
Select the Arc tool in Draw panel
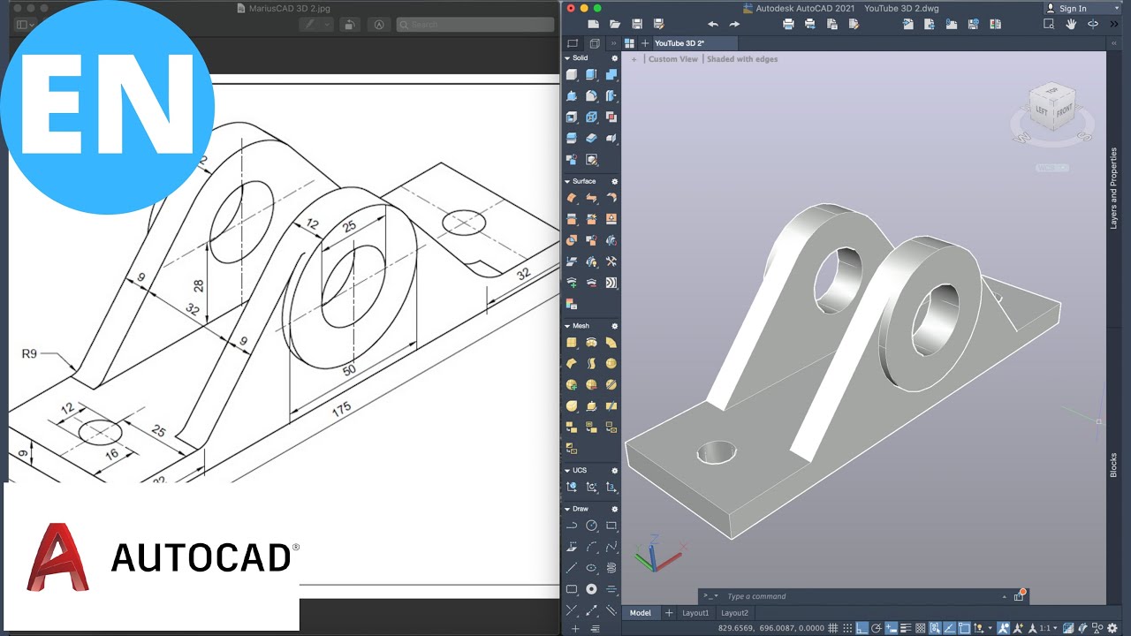(x=591, y=546)
